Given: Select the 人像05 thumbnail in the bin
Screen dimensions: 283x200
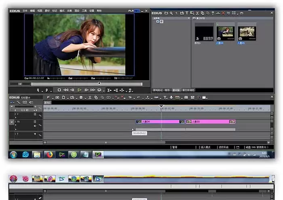Looking at the screenshot, I should point(247,33).
